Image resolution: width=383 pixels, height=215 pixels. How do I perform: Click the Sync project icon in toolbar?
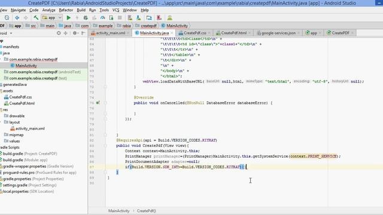coord(7,18)
